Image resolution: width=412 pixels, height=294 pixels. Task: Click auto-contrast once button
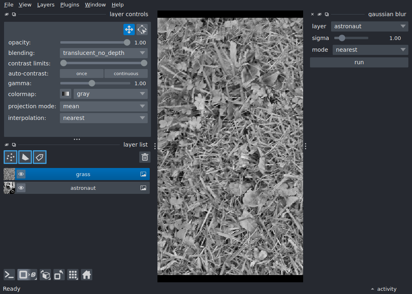(82, 73)
